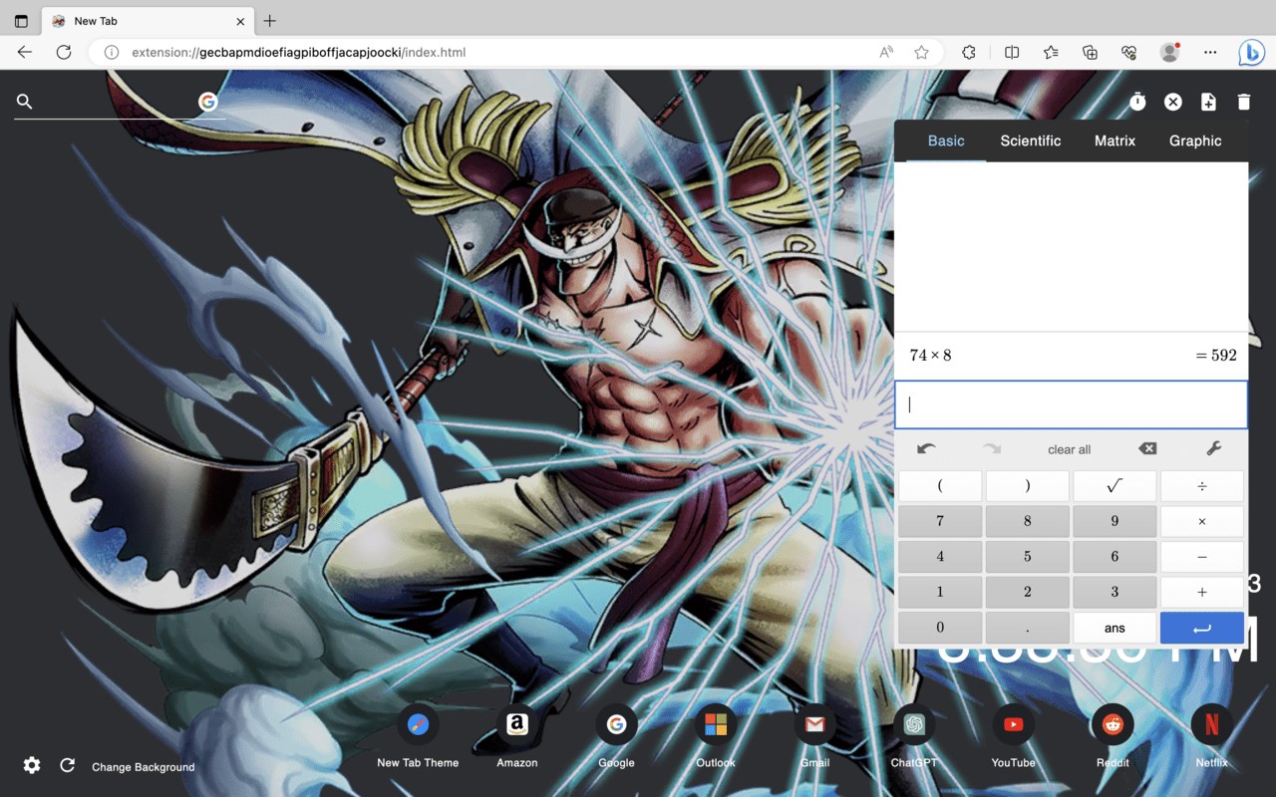Click the open parenthesis key

[x=940, y=486]
